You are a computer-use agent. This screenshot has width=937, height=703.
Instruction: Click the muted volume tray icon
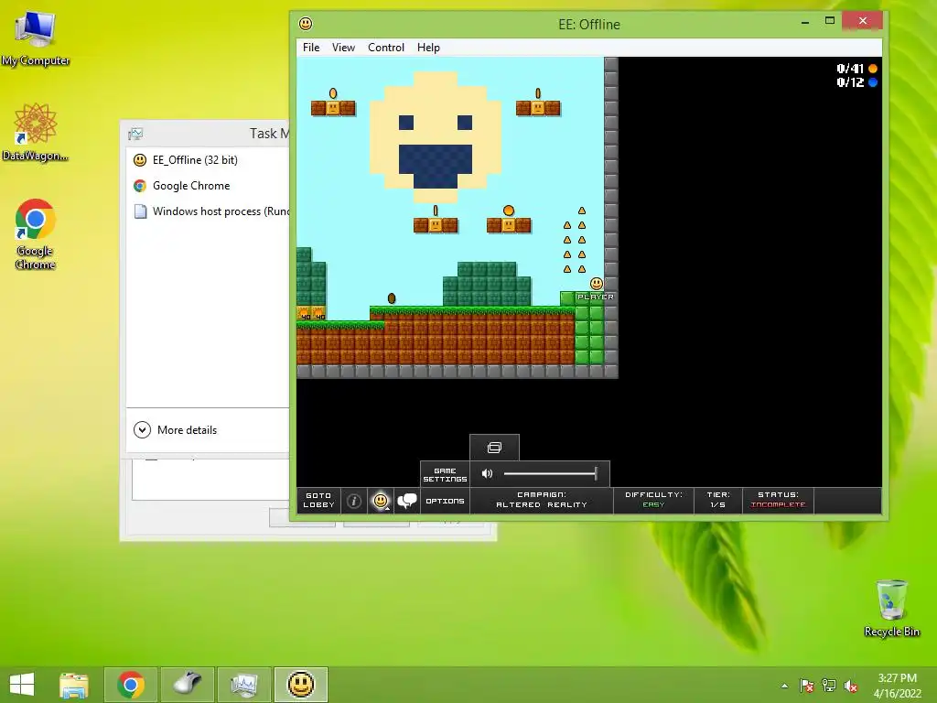click(x=851, y=686)
